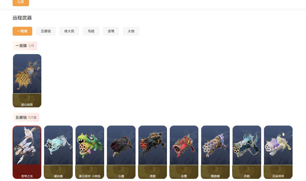Choose the 夏日派对·小鳄鱼 crocodile skin
This screenshot has width=306, height=181.
click(x=90, y=152)
